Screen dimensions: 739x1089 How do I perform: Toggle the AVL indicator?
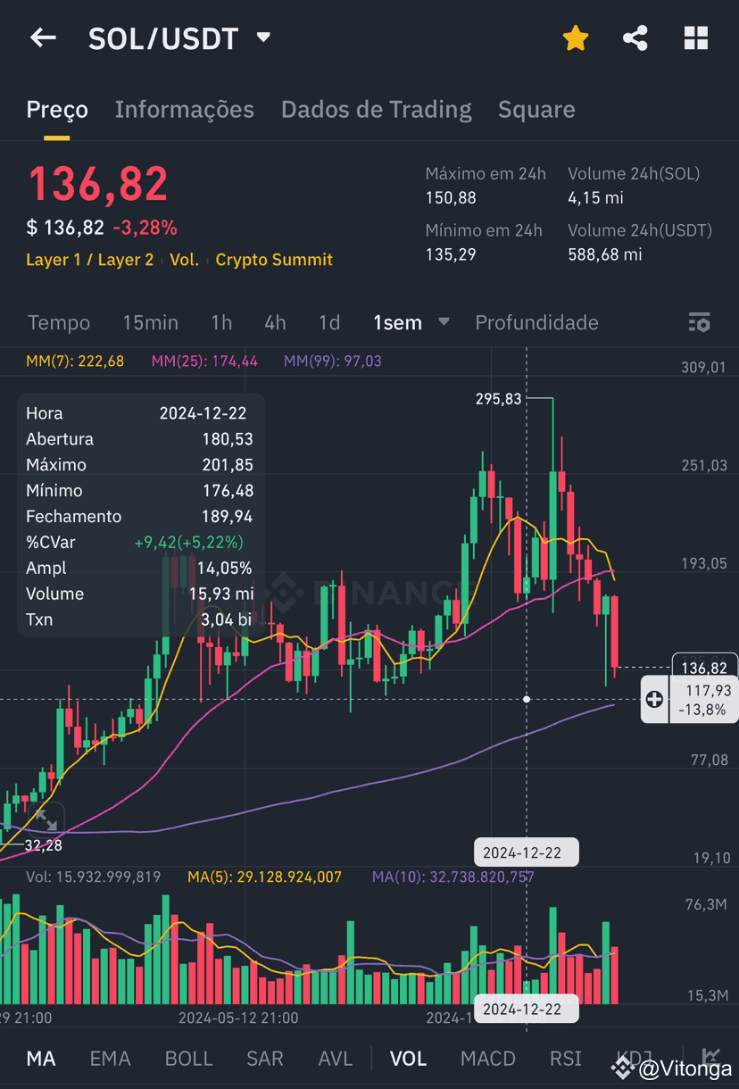(336, 1059)
